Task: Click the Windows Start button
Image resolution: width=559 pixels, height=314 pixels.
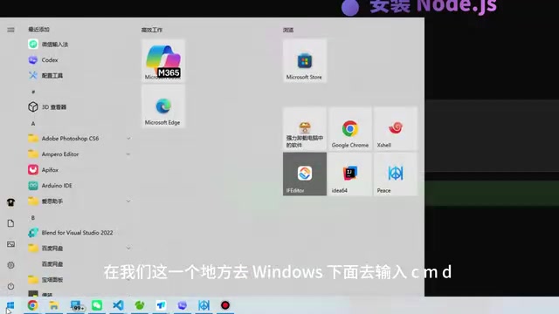Action: click(x=10, y=305)
